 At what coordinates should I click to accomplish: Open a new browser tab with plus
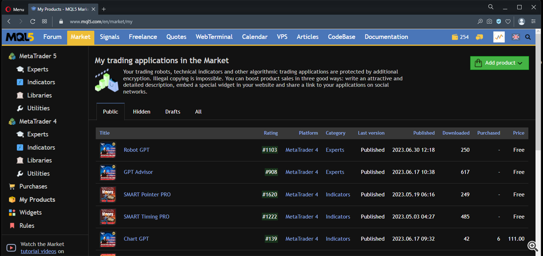(x=104, y=9)
